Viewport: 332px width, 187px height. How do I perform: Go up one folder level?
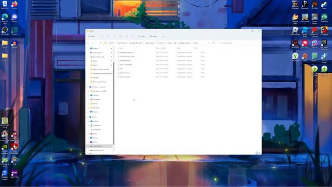[101, 43]
